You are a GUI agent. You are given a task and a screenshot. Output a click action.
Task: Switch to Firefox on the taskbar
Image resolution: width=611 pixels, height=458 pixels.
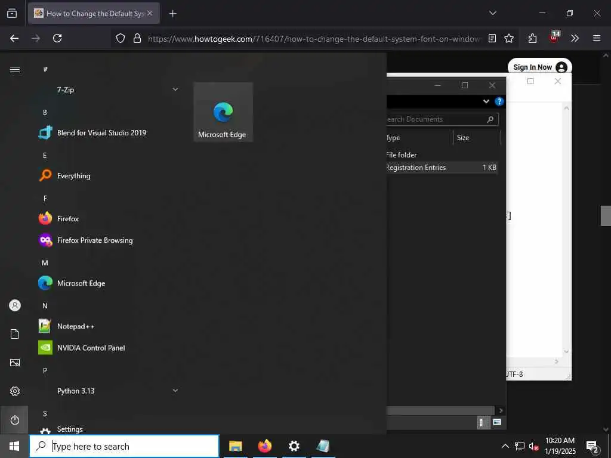point(264,446)
